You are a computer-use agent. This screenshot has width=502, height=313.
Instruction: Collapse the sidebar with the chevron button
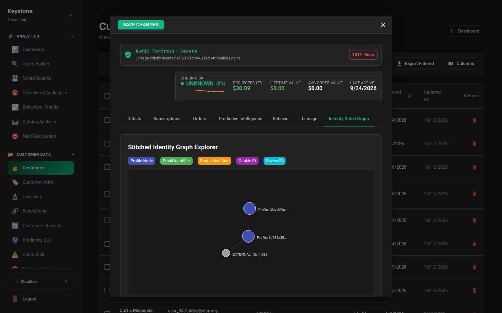71,15
